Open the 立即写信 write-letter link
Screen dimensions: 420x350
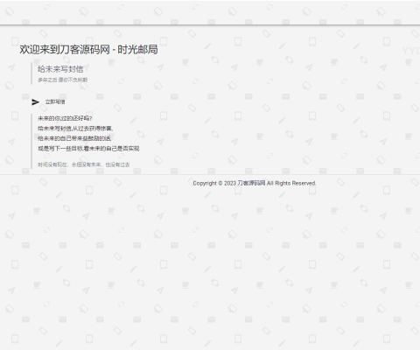pos(55,101)
